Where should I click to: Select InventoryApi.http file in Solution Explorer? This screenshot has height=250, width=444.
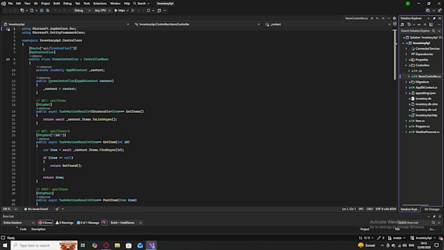pos(426,116)
